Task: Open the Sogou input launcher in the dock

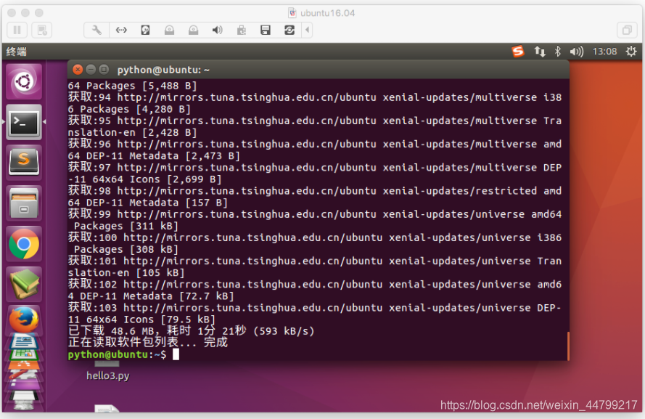Action: pyautogui.click(x=23, y=161)
